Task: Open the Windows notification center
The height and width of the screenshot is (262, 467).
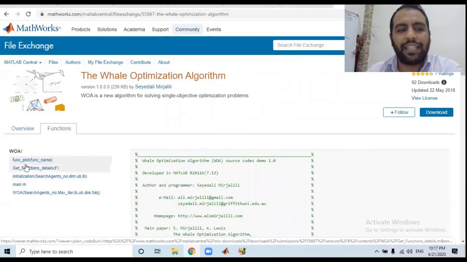Action: point(455,251)
